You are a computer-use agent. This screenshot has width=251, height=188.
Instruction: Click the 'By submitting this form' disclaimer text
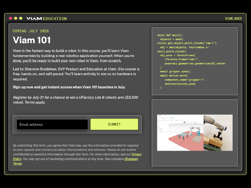77,154
